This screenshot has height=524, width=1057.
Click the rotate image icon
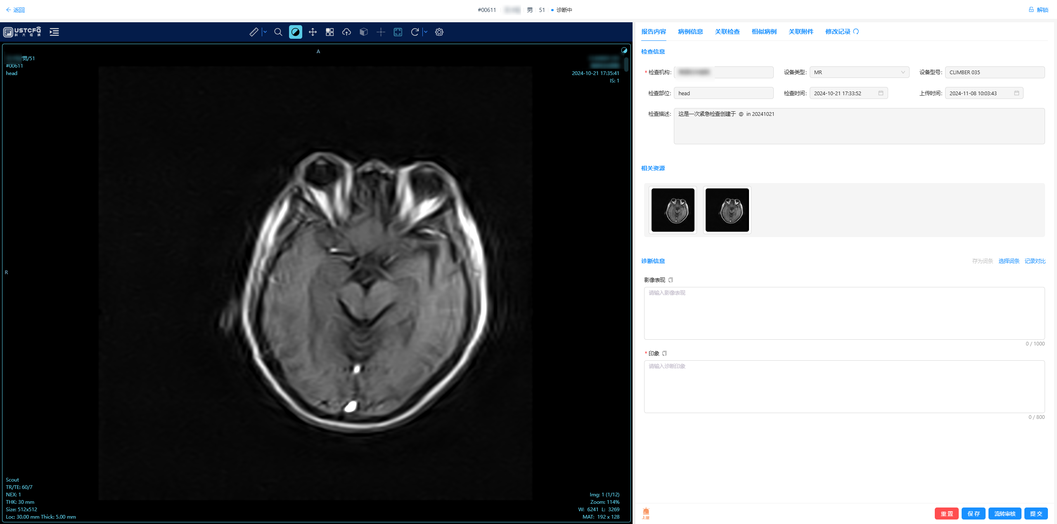tap(415, 32)
